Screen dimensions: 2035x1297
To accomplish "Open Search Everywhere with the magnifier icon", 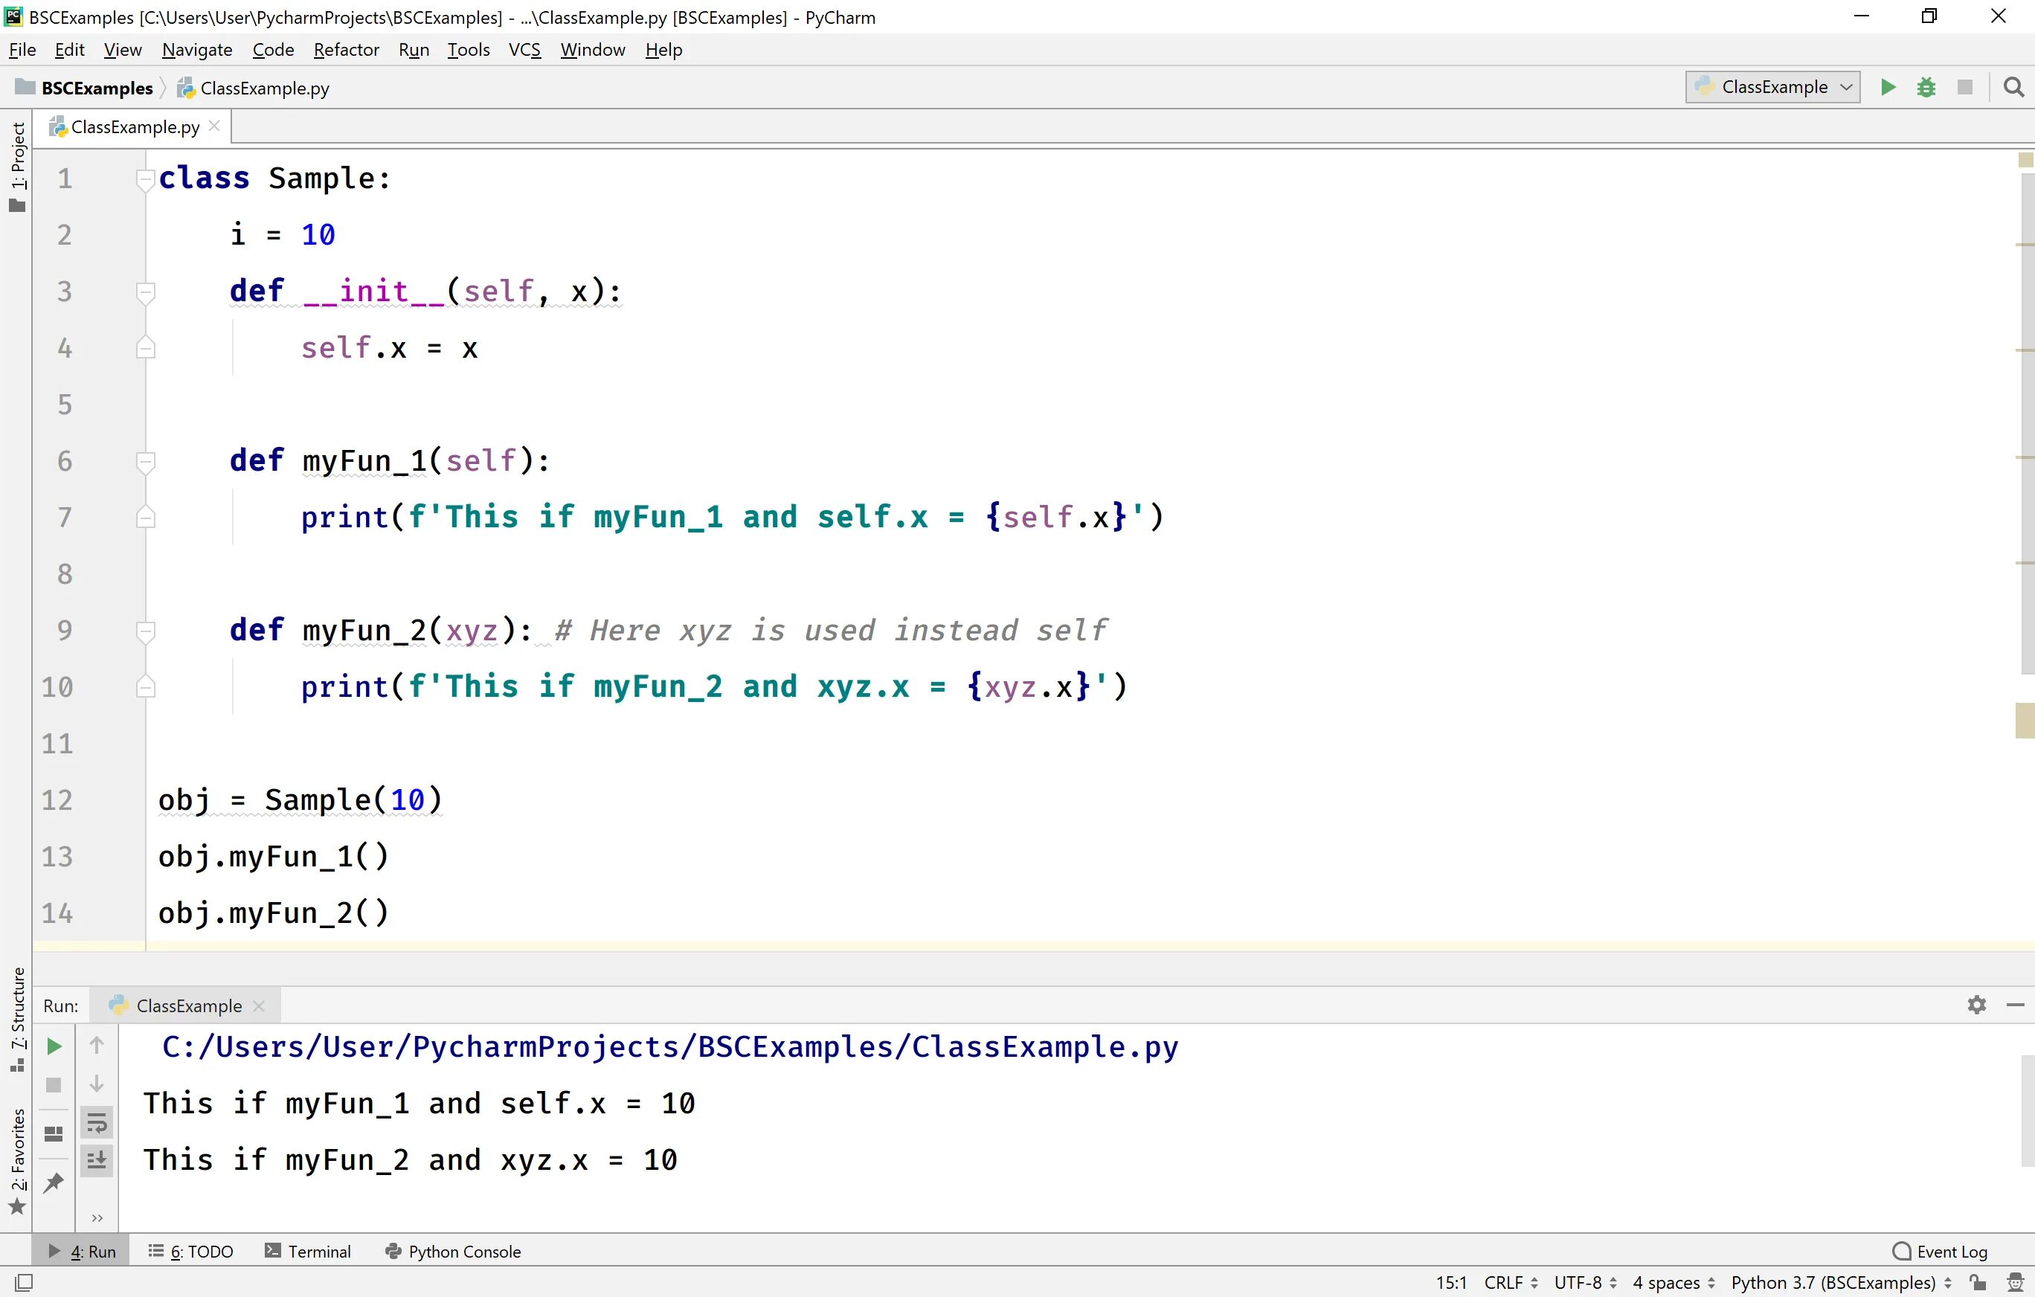I will point(2014,87).
